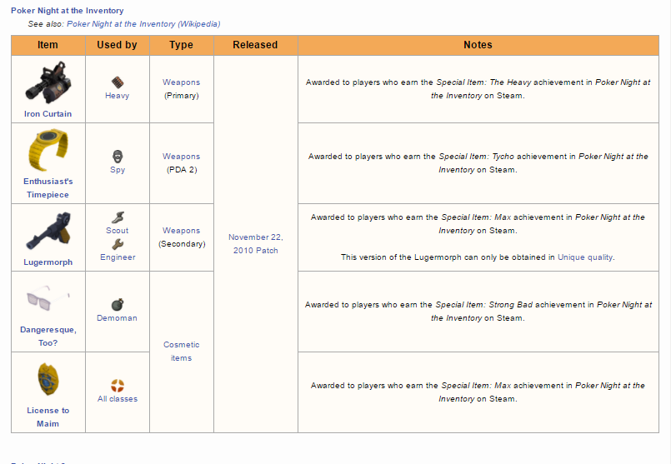This screenshot has width=671, height=464.
Task: Click the Type column header
Action: coord(182,45)
